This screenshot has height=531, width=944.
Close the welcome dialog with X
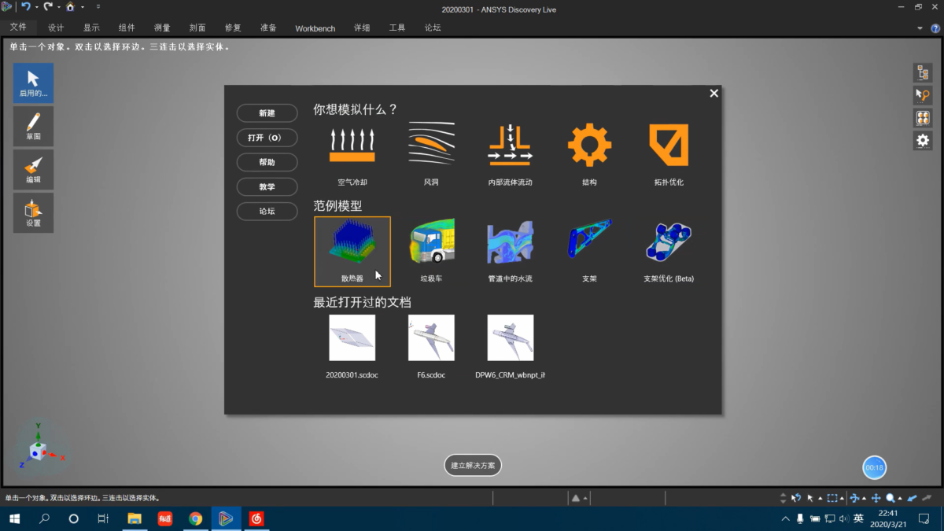click(714, 94)
